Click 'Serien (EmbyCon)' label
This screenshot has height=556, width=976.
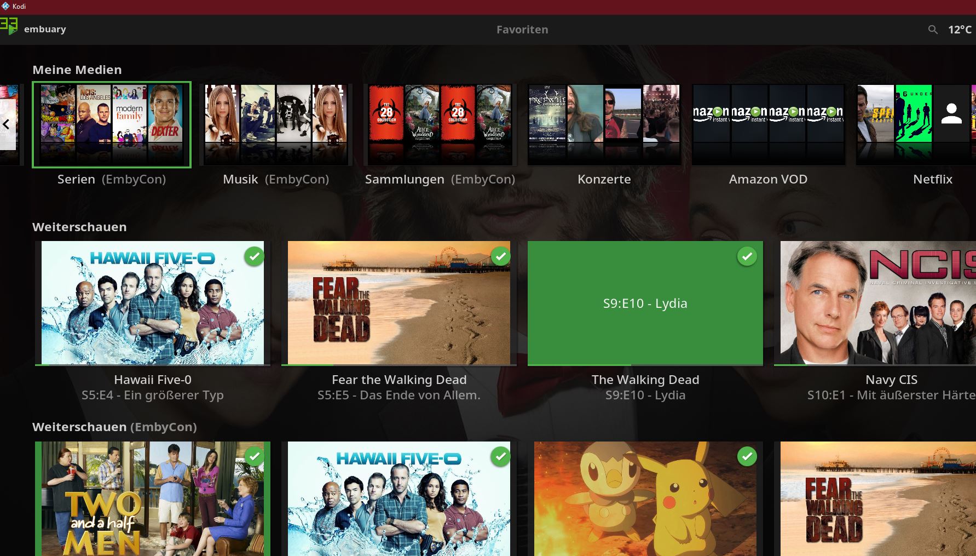[x=112, y=179]
